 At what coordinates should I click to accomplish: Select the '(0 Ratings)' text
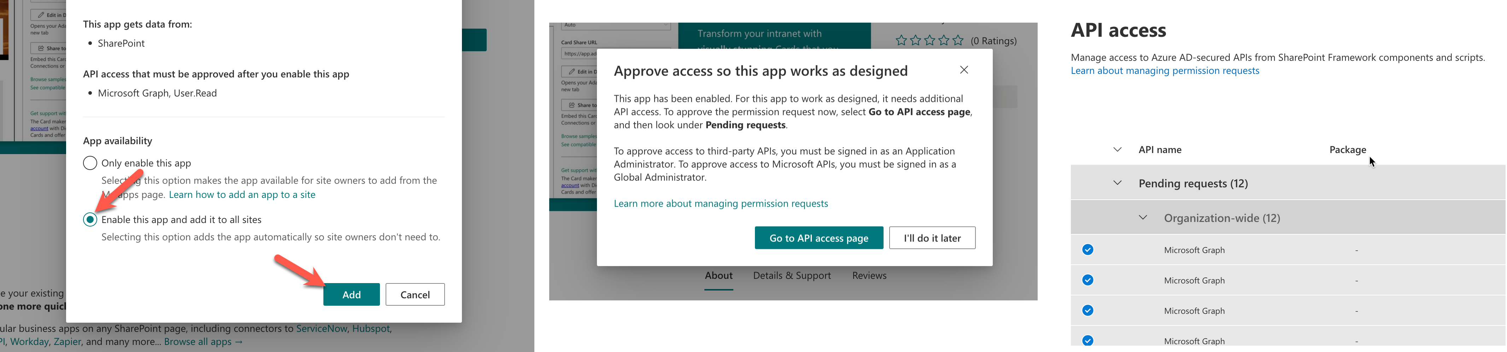(x=993, y=41)
